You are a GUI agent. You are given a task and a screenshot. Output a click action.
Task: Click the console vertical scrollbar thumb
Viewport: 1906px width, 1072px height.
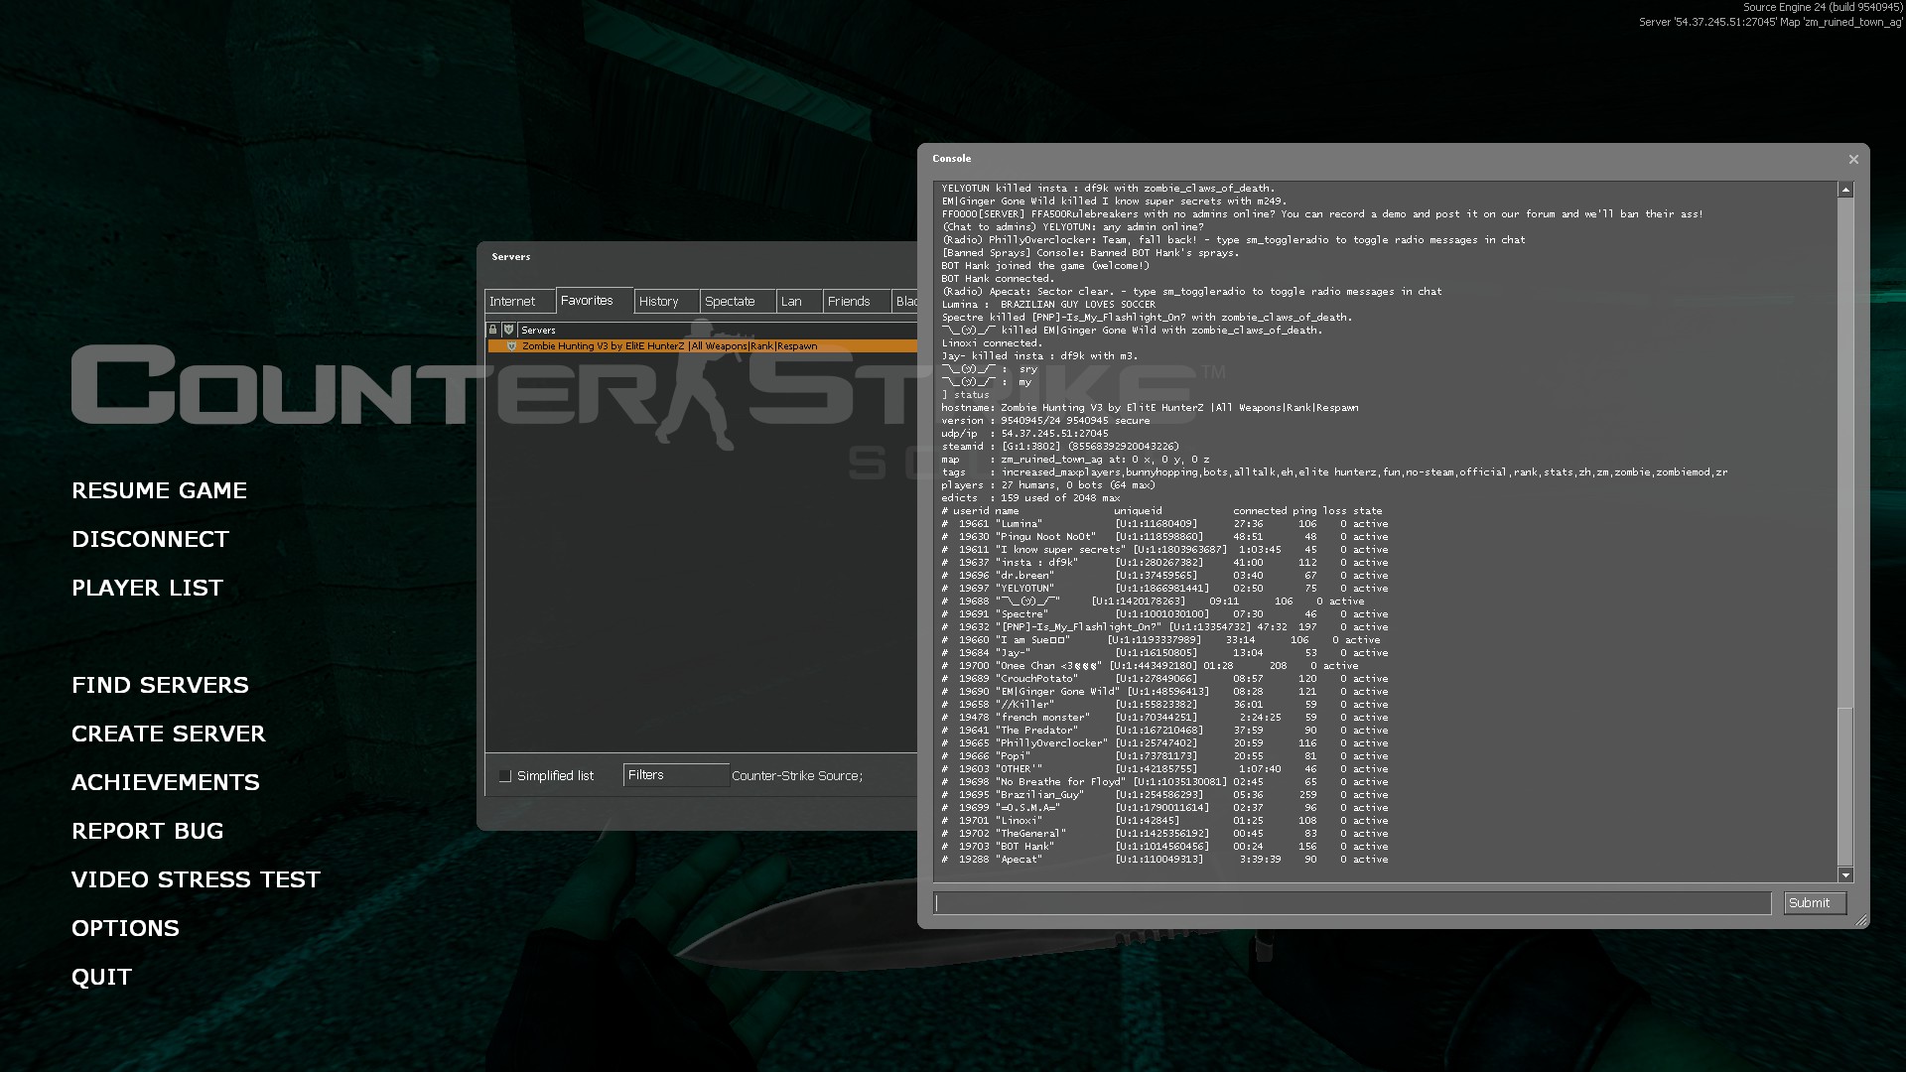[1845, 786]
